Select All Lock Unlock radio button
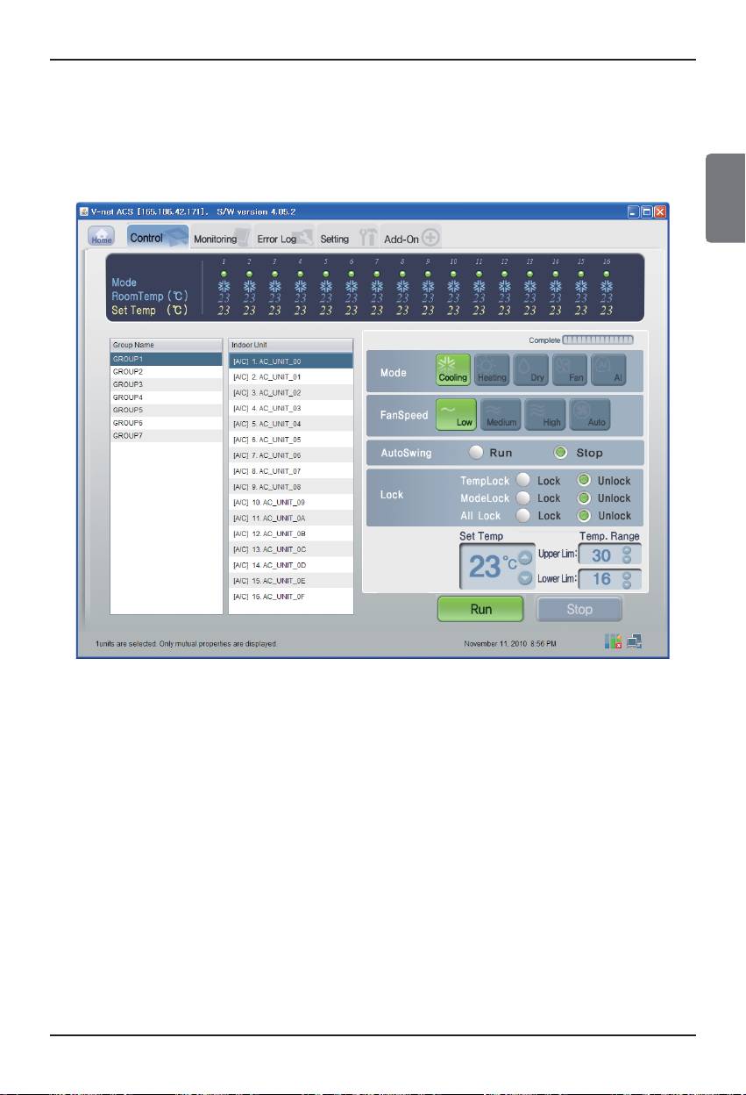 coord(584,515)
